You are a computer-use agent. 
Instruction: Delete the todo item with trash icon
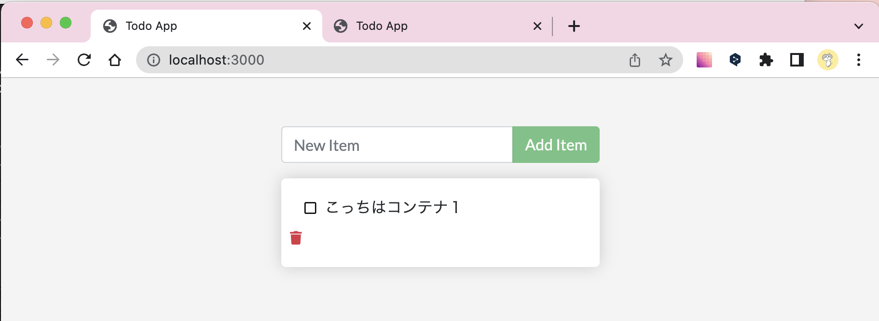click(x=296, y=238)
